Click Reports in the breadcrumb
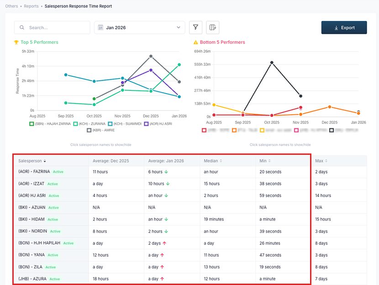 tap(31, 6)
